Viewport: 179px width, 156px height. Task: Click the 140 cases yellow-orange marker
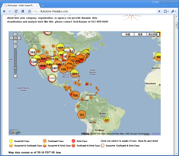[x=49, y=64]
